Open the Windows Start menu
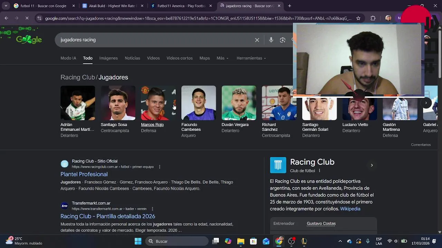 pos(138,241)
